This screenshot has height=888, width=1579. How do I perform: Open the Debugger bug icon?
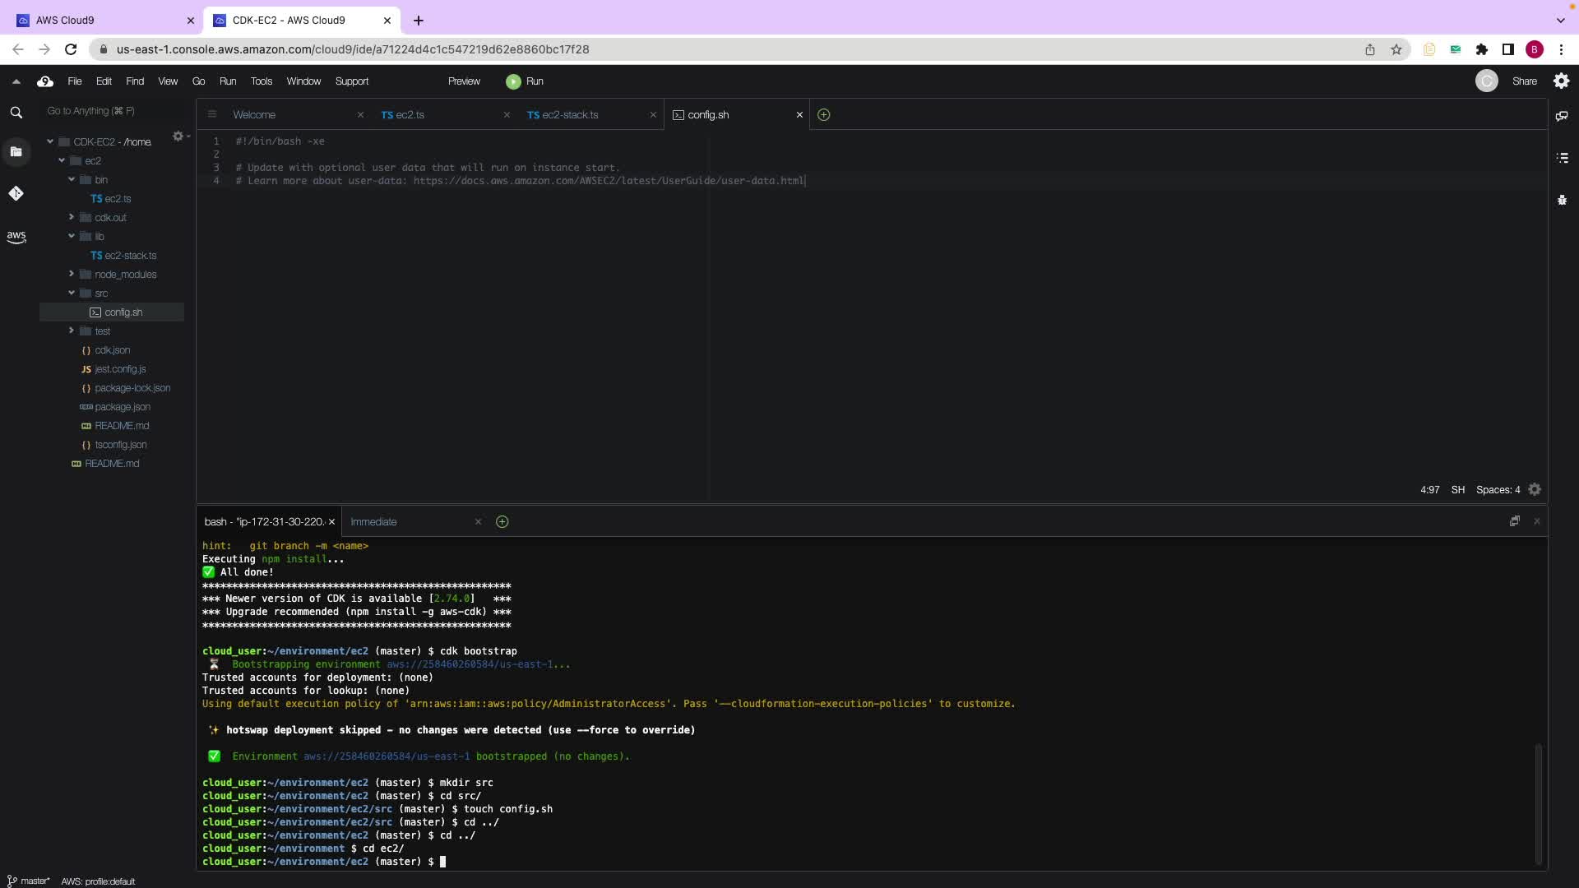1562,200
